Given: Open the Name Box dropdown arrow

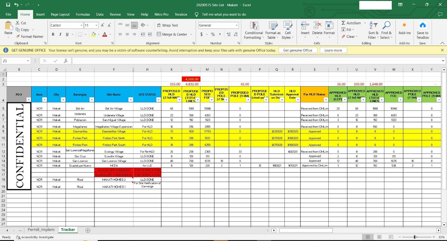Looking at the screenshot, I should [28, 61].
